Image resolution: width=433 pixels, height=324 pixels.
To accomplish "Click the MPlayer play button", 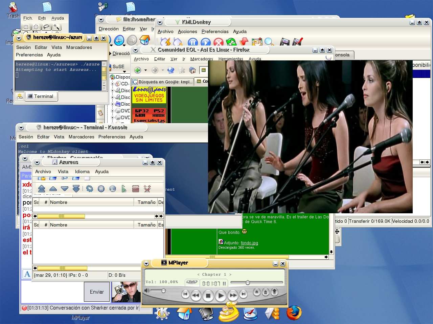I will [221, 296].
